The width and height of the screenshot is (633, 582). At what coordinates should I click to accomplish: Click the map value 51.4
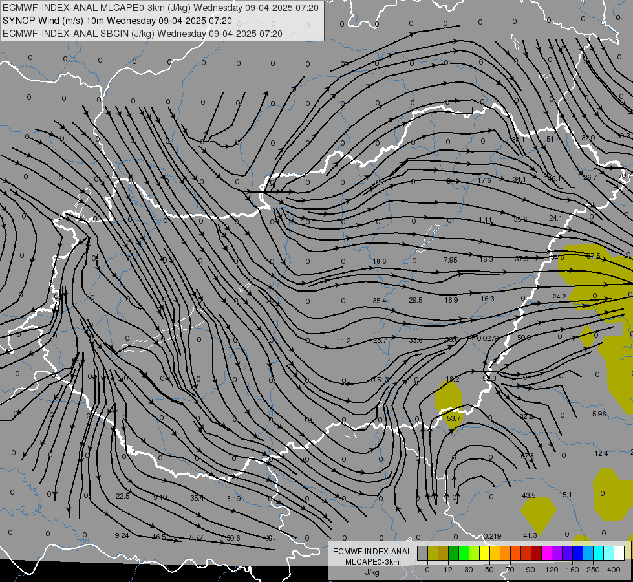(553, 139)
